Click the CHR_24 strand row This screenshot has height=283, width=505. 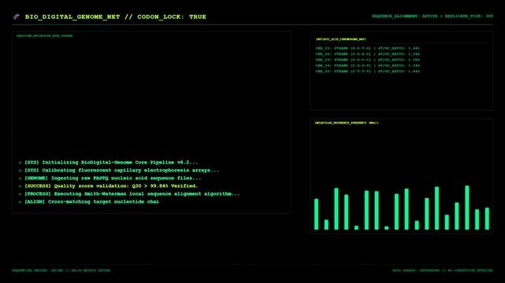click(x=367, y=65)
